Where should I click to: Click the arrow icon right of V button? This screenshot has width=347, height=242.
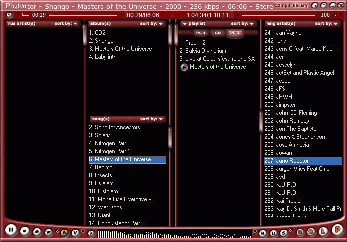click(83, 232)
